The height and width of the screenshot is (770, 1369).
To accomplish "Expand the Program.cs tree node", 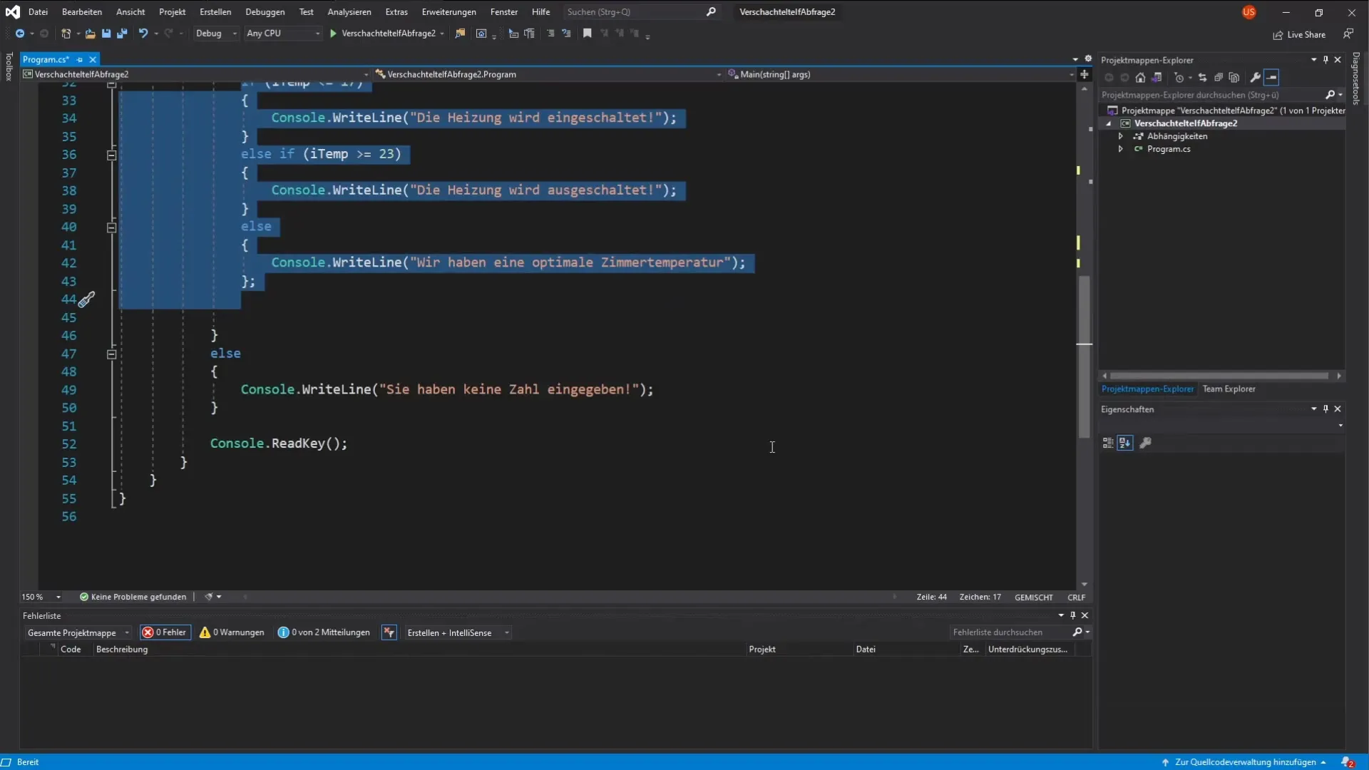I will [1121, 149].
